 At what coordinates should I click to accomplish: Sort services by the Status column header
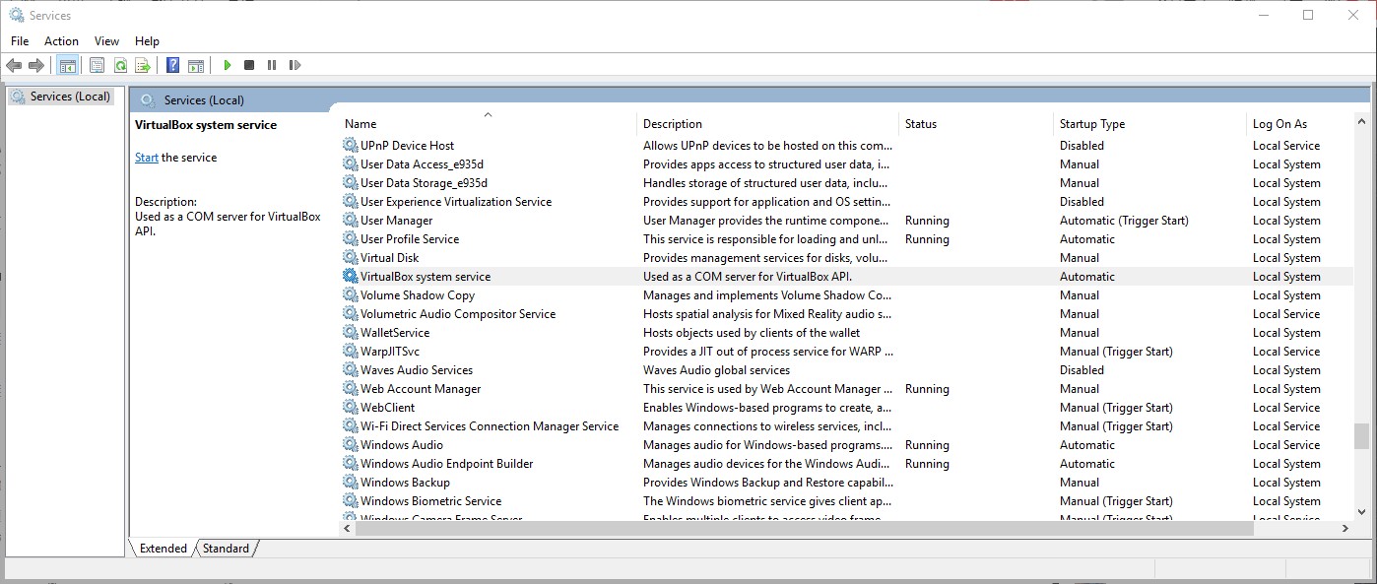click(x=919, y=124)
